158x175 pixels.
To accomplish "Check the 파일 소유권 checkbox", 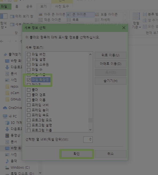I will pyautogui.click(x=29, y=64).
